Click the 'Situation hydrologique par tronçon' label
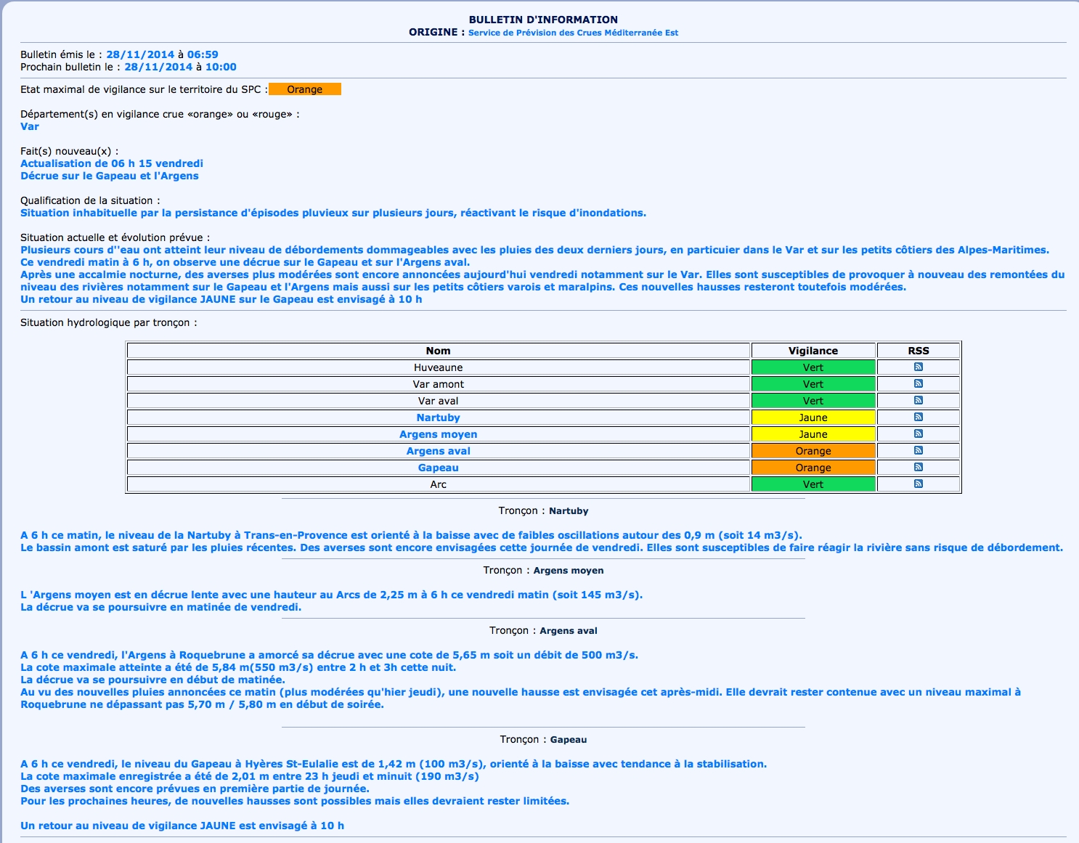This screenshot has width=1079, height=843. pyautogui.click(x=109, y=322)
